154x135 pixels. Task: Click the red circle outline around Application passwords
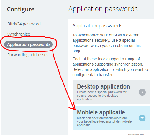click(x=29, y=44)
